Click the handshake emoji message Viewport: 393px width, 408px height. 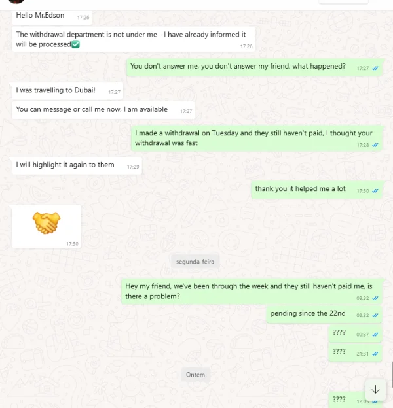click(47, 224)
